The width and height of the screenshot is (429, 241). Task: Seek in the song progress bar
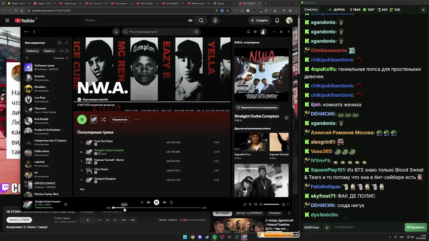(x=157, y=208)
